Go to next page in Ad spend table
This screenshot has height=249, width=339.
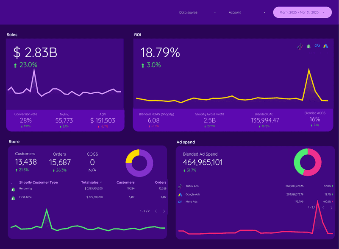pos(331,208)
